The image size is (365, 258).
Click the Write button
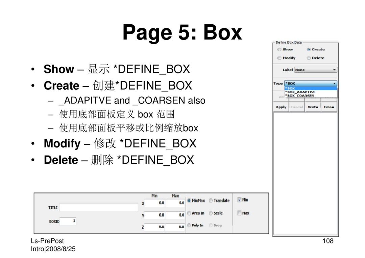pos(313,107)
